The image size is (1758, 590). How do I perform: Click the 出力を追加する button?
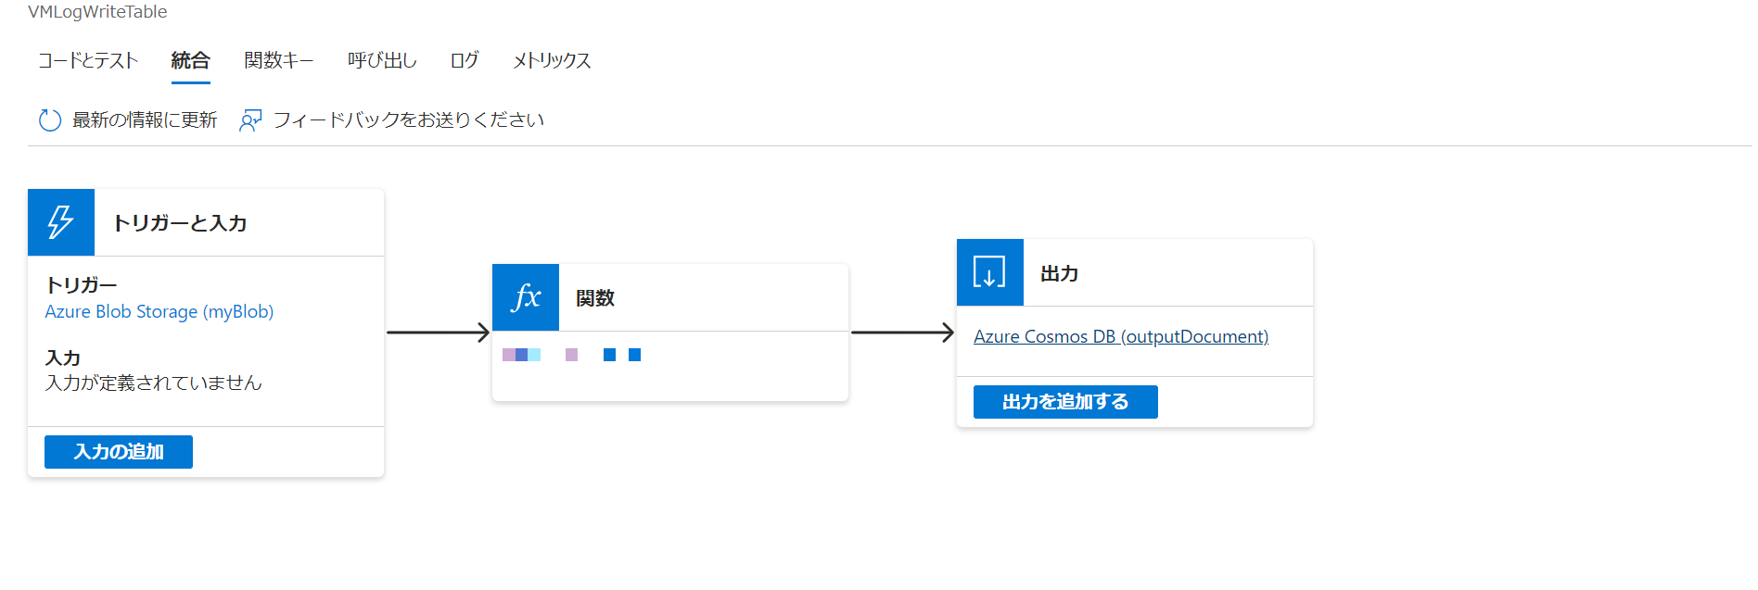click(x=1065, y=402)
